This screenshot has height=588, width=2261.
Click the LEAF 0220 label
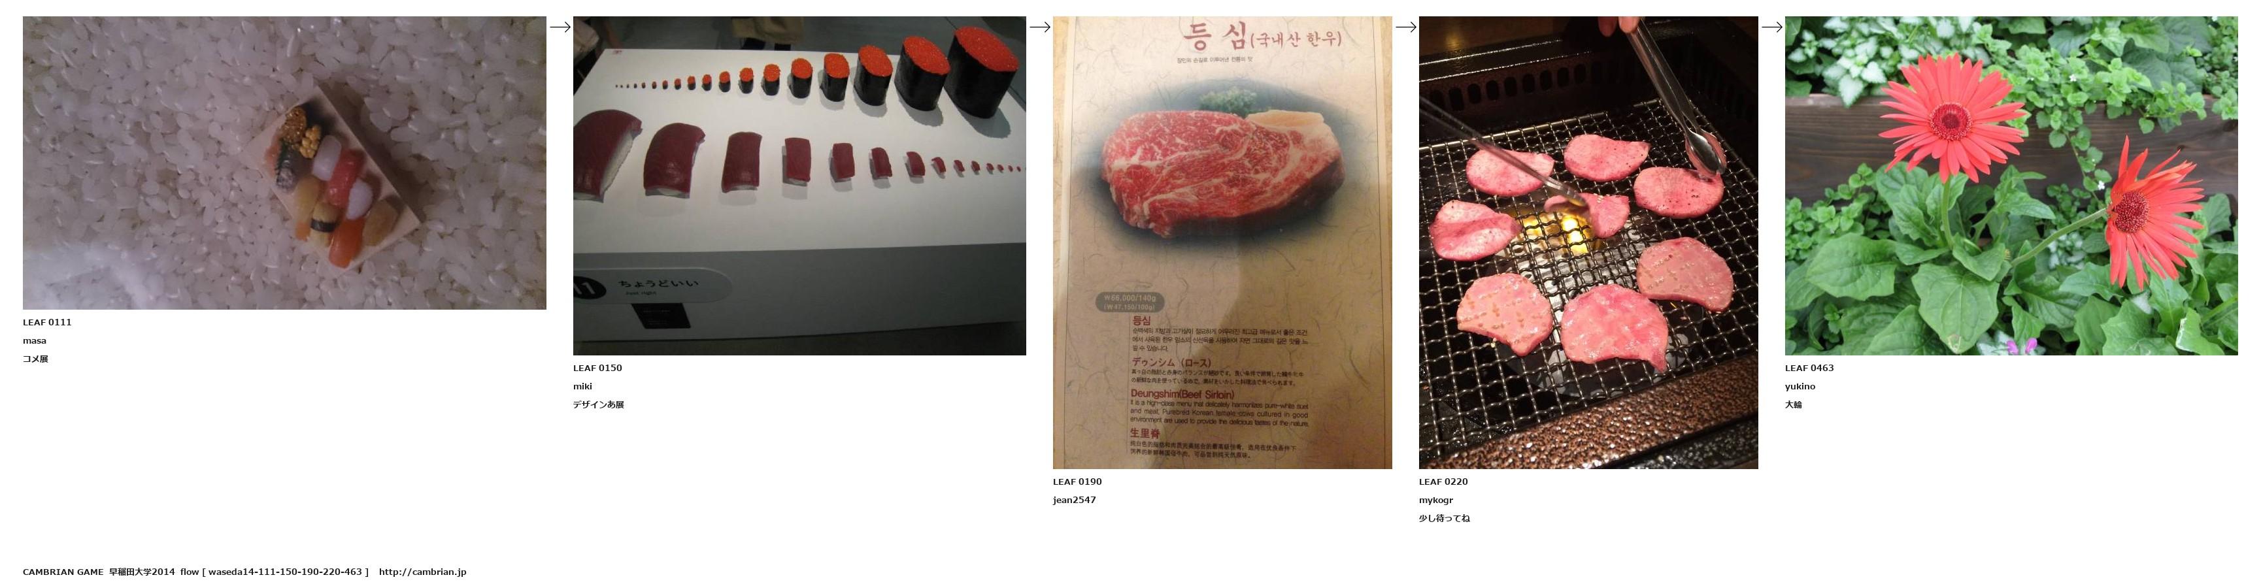coord(1443,482)
